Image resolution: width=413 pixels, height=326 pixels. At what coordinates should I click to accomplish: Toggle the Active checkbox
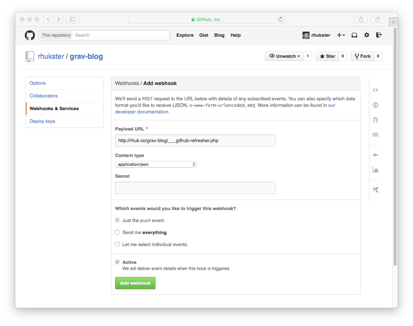tap(118, 262)
